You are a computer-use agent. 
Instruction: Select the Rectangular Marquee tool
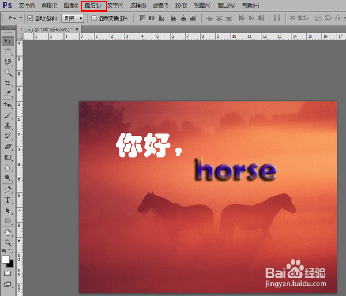(x=7, y=52)
